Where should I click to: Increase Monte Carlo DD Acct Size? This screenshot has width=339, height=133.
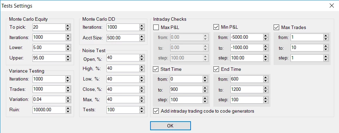click(142, 36)
